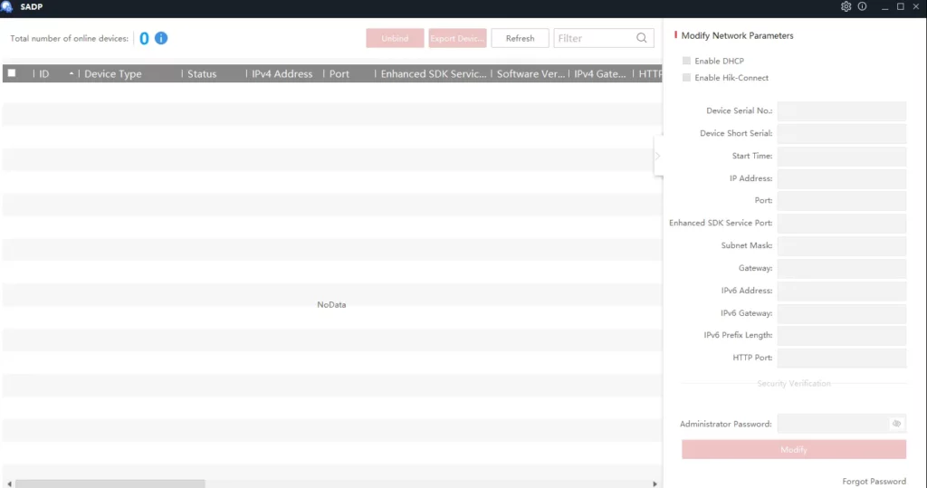Enable Hik-Connect checkbox
This screenshot has height=488, width=927.
click(686, 78)
